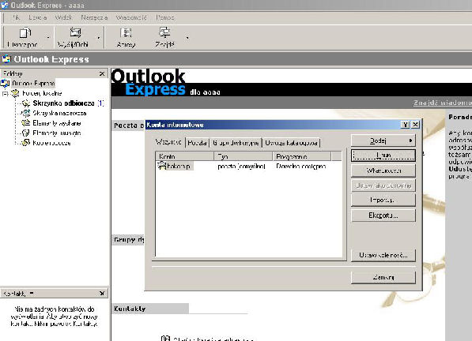Open dropdown arrow next to Wyślij/Odbierz
Image resolution: width=472 pixels, height=341 pixels.
[x=99, y=38]
